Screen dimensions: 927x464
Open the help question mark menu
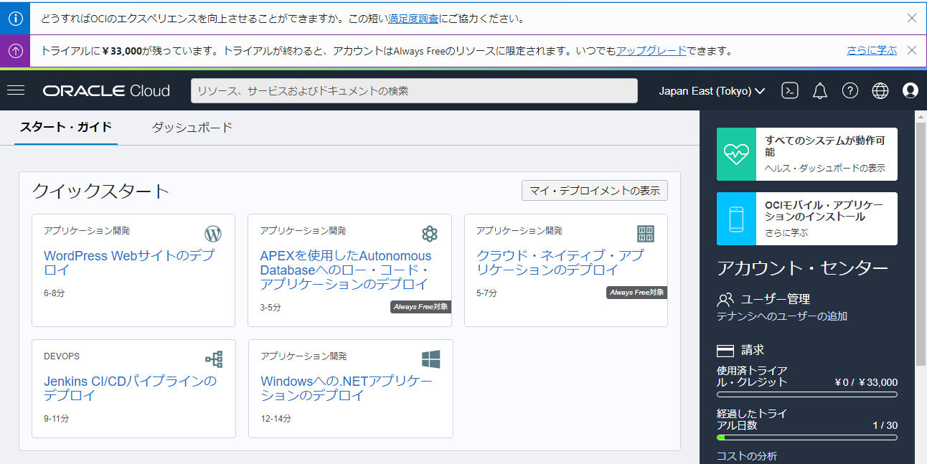pyautogui.click(x=850, y=90)
